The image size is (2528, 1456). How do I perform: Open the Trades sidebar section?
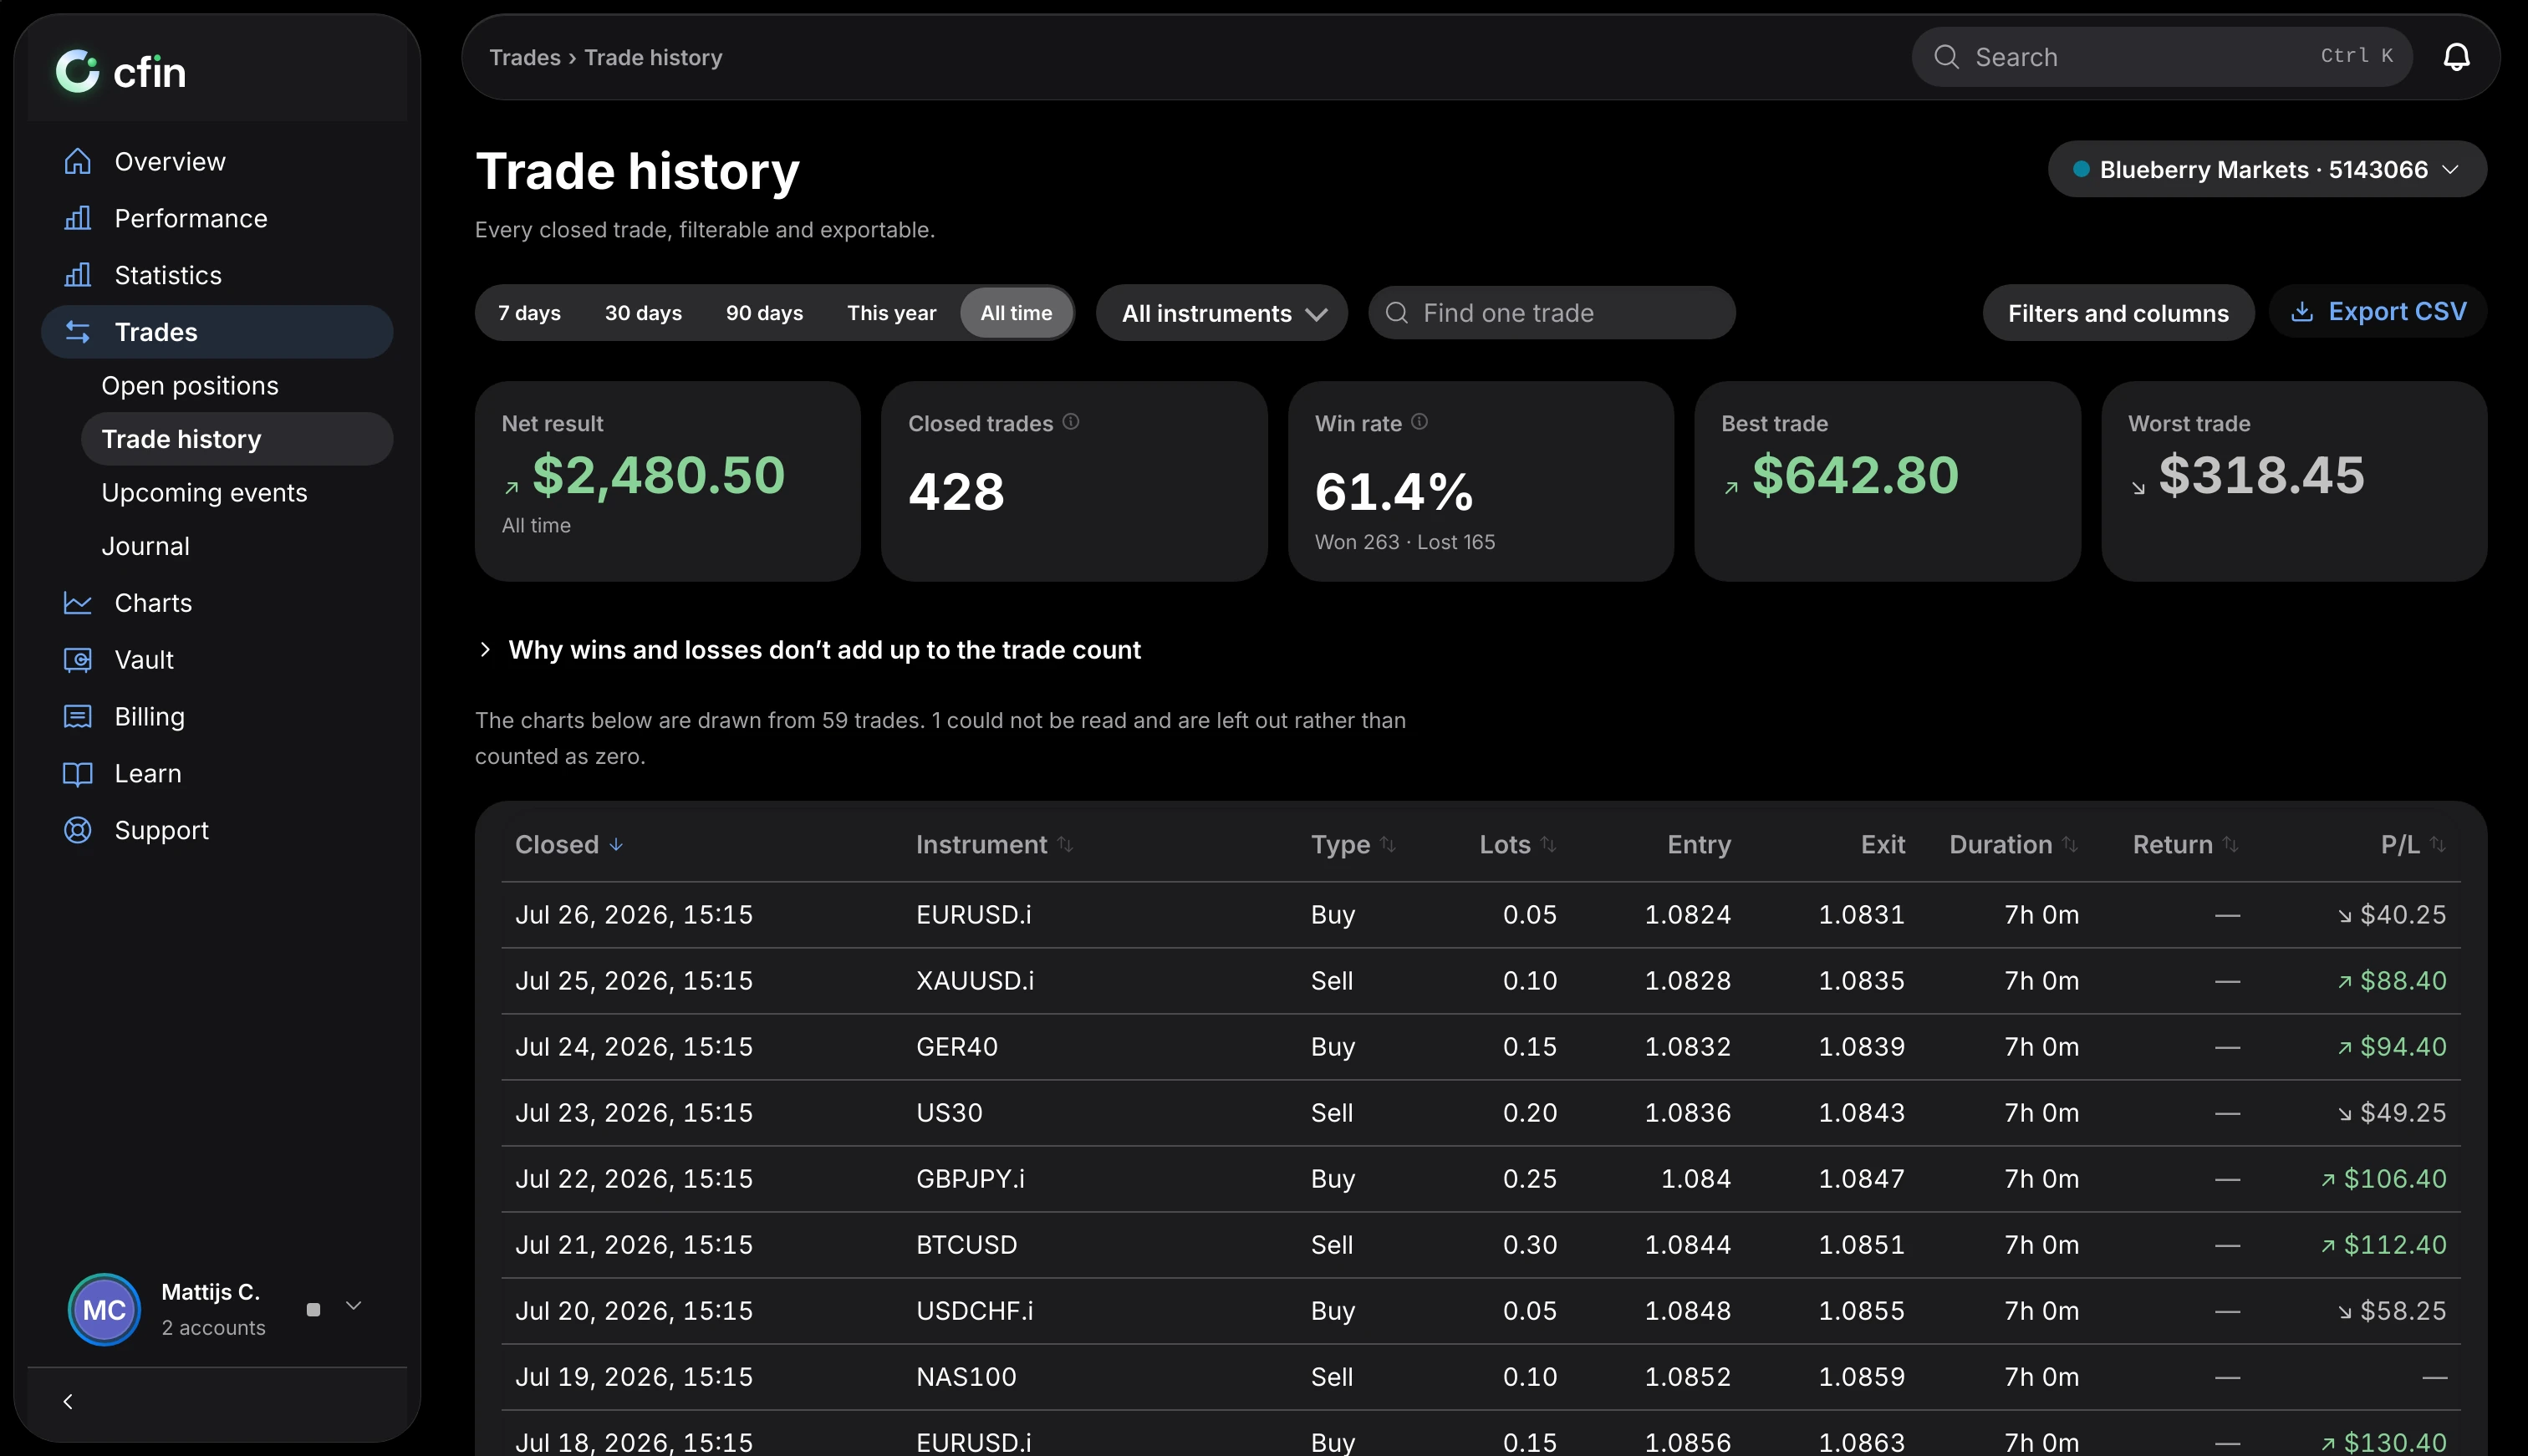(x=217, y=332)
